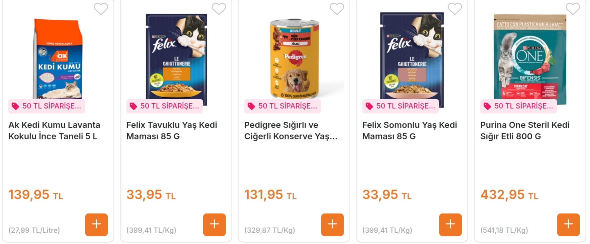Viewport: 590px width, 244px height.
Task: Open Felix Tavuklu Yaş Kedi Maması link
Action: click(171, 130)
